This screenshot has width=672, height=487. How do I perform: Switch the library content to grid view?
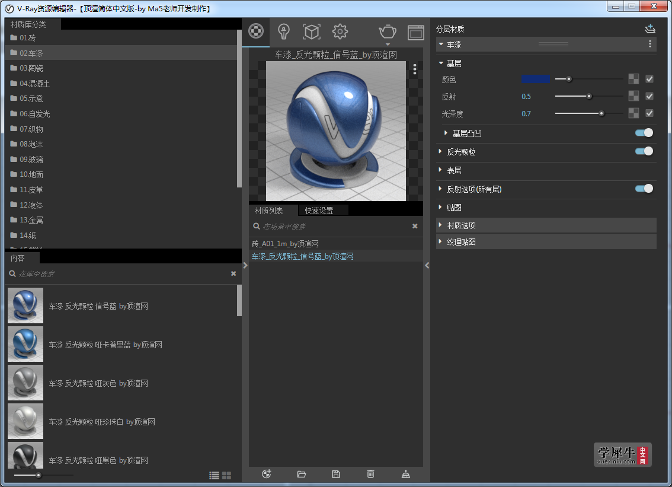[226, 475]
